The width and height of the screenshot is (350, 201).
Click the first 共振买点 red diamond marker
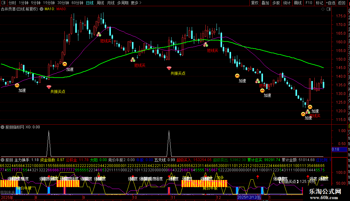coord(49,87)
